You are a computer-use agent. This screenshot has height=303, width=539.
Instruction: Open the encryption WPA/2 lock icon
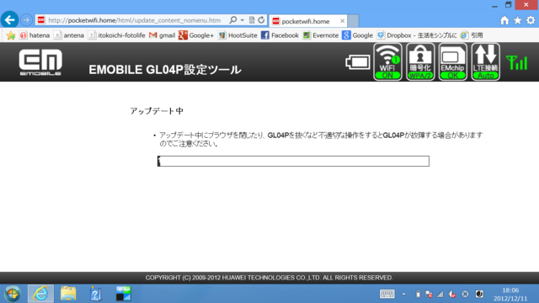pos(420,61)
